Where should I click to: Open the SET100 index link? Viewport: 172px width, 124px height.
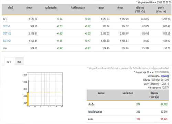[x=7, y=33]
